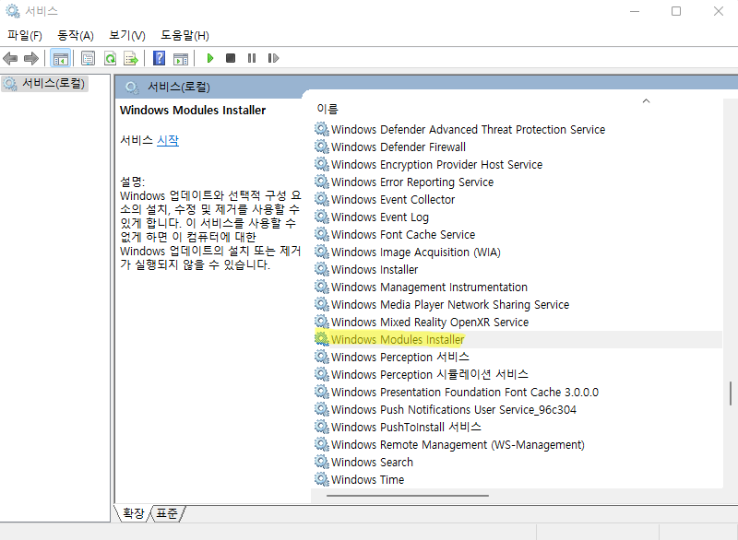Restart the service with restart icon
The width and height of the screenshot is (738, 540).
click(x=273, y=58)
